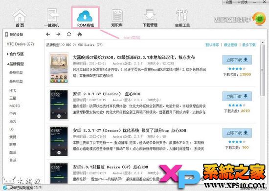Sort ROMs by 最多下载
Viewport: 269px width, 191px height.
click(x=249, y=45)
